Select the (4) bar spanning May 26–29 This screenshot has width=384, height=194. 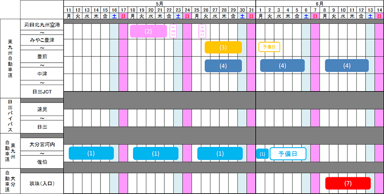pos(223,66)
